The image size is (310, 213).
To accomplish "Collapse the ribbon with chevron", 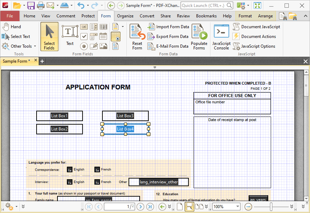I will (305, 16).
